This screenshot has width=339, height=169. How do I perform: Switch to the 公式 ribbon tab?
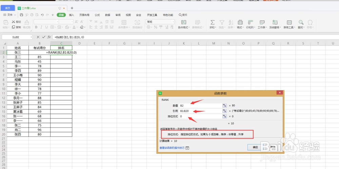97,15
